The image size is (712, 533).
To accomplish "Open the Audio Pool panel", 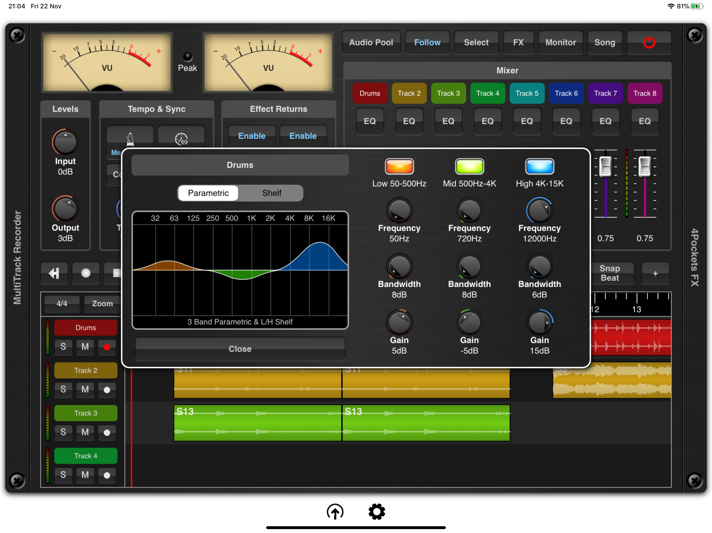I will [371, 42].
